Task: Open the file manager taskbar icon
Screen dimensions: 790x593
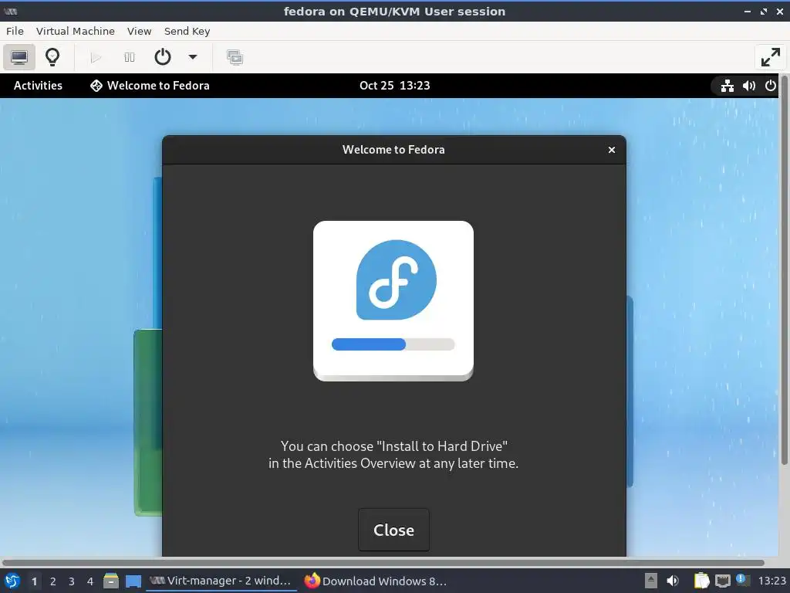Action: (x=111, y=581)
